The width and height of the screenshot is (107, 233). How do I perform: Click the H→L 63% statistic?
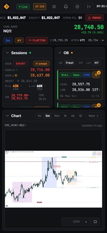click(13, 87)
